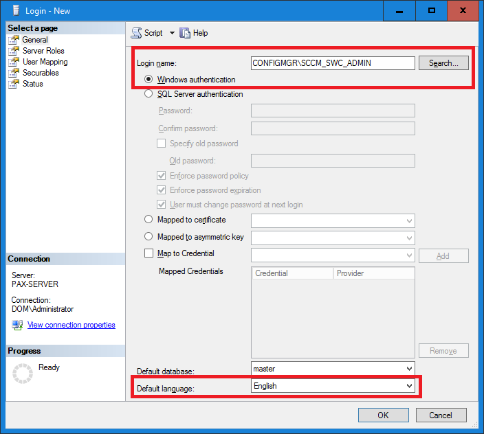Image resolution: width=484 pixels, height=434 pixels.
Task: Open the Default language dropdown
Action: 409,386
